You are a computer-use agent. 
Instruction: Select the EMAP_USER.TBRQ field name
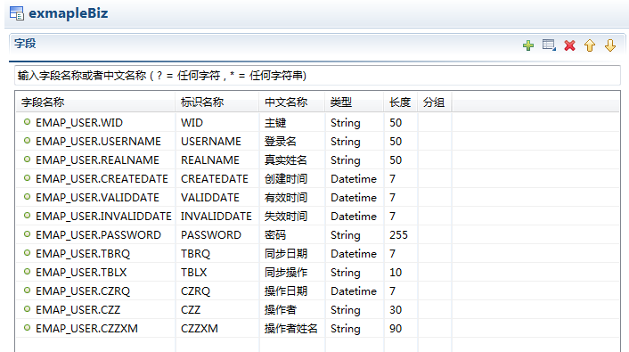(83, 254)
